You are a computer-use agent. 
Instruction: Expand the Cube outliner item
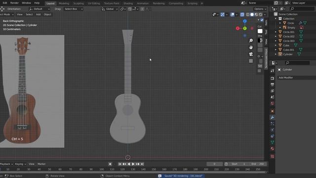point(276,45)
